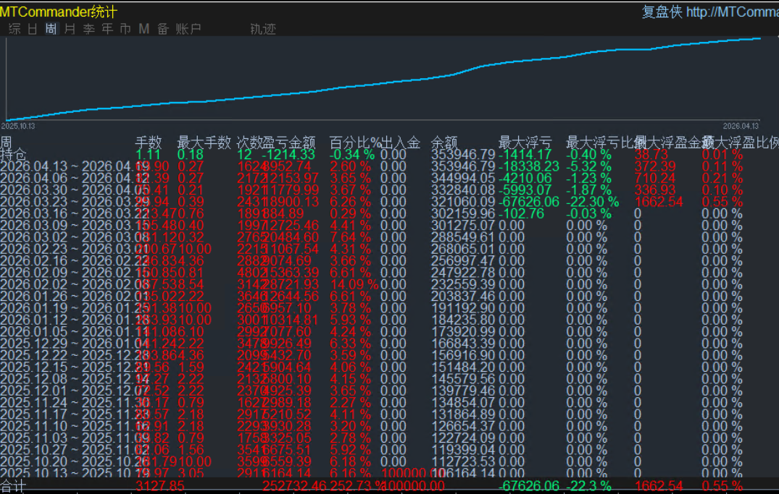This screenshot has width=779, height=494.
Task: Click -1414.17 floating loss in 持仓 row
Action: (x=525, y=155)
